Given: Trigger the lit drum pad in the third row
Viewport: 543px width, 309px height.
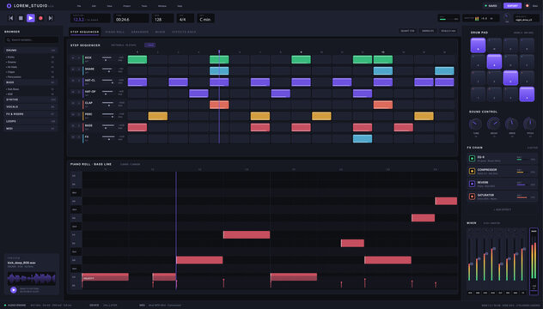Looking at the screenshot, I should [510, 78].
